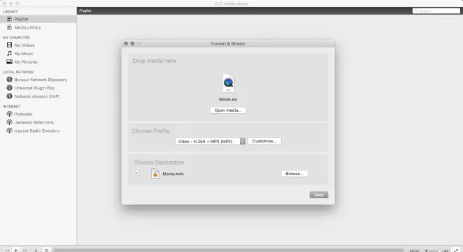Image resolution: width=463 pixels, height=252 pixels.
Task: Click the Network streams (SAP) globe icon
Action: [x=10, y=96]
